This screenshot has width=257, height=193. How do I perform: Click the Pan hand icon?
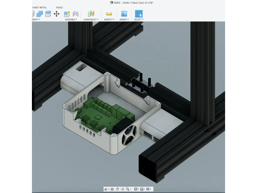(117, 189)
